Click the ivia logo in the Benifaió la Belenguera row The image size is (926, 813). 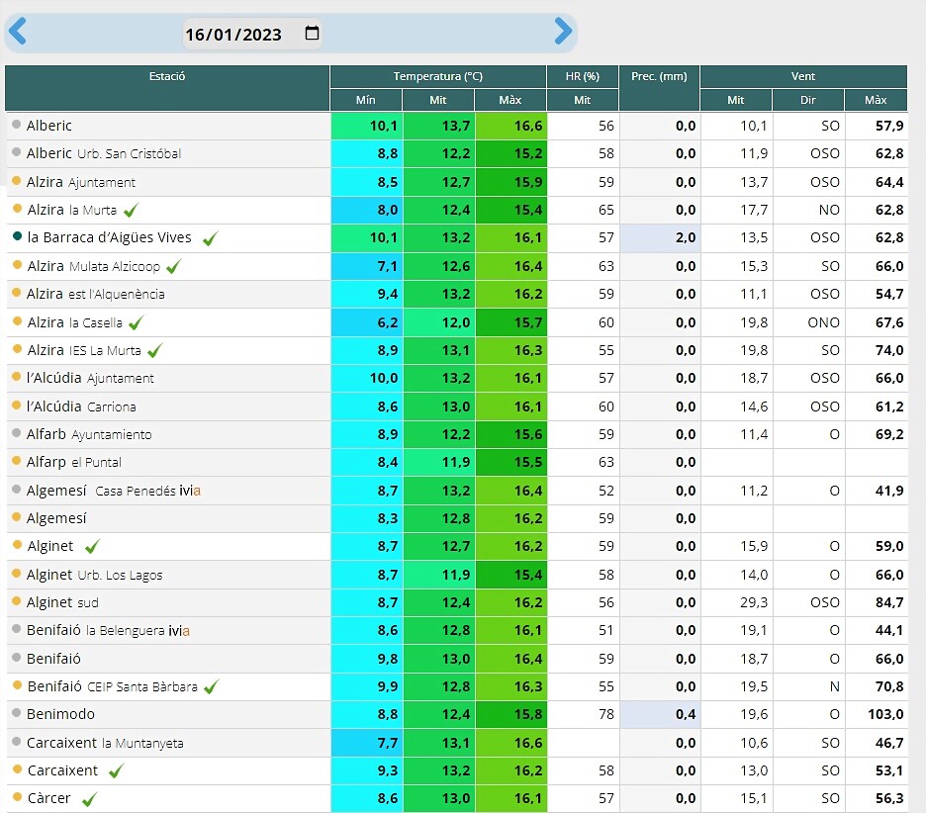[179, 631]
